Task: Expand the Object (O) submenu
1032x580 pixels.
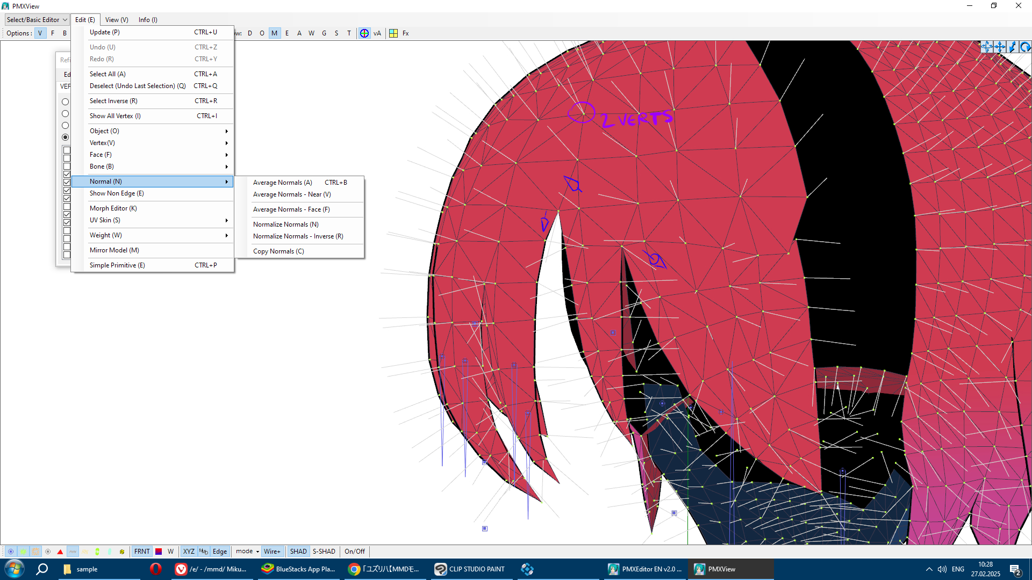Action: pyautogui.click(x=153, y=131)
